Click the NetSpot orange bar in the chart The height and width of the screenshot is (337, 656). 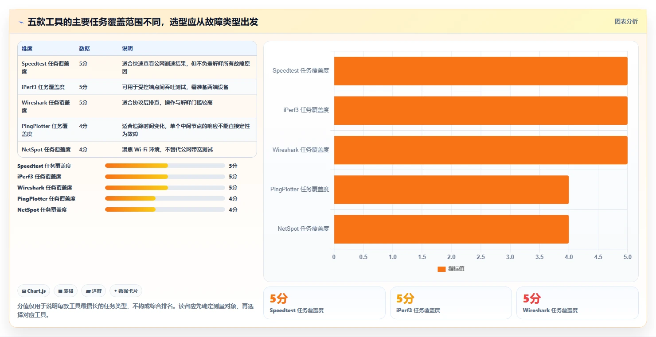[451, 229]
